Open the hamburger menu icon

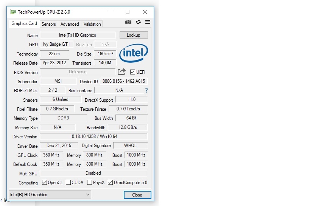click(x=148, y=22)
